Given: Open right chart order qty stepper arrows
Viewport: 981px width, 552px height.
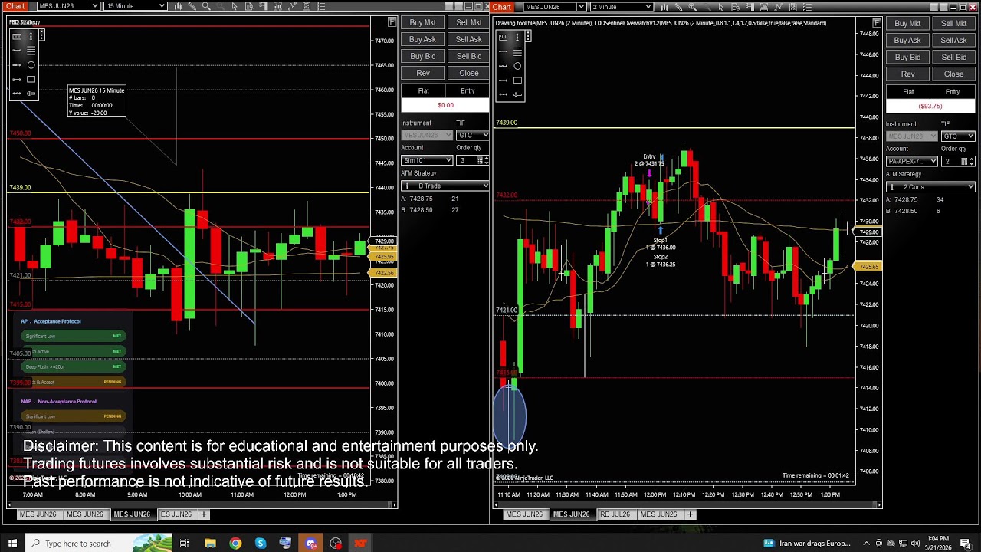Looking at the screenshot, I should 970,162.
